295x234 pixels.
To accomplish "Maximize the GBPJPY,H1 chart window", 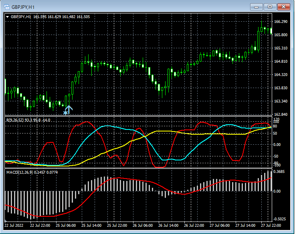I will click(x=270, y=6).
